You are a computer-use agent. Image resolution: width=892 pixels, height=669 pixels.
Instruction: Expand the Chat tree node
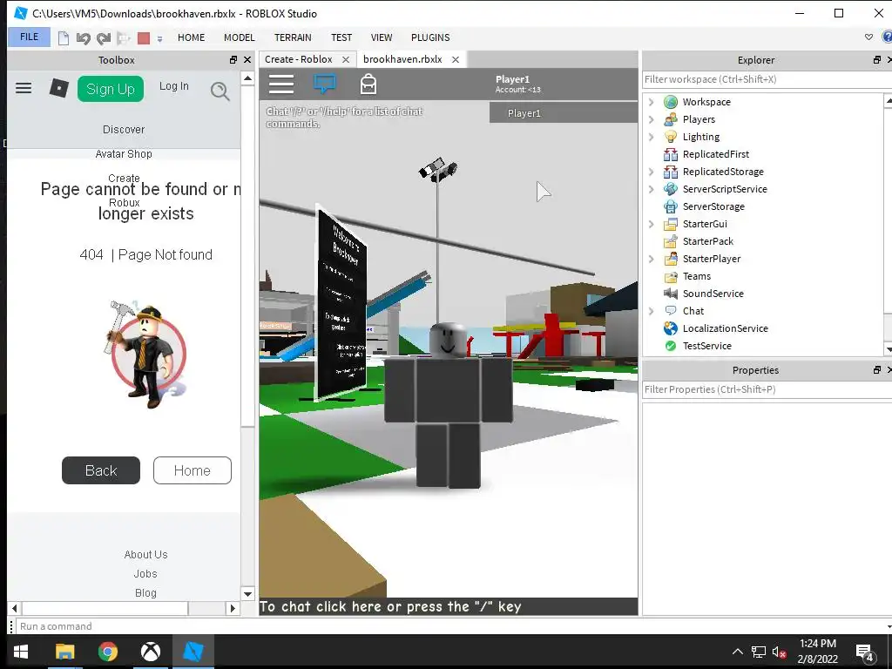click(652, 311)
